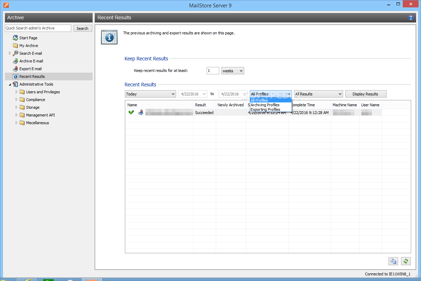
Task: Open the help icon in Recent Results header
Action: pos(411,18)
